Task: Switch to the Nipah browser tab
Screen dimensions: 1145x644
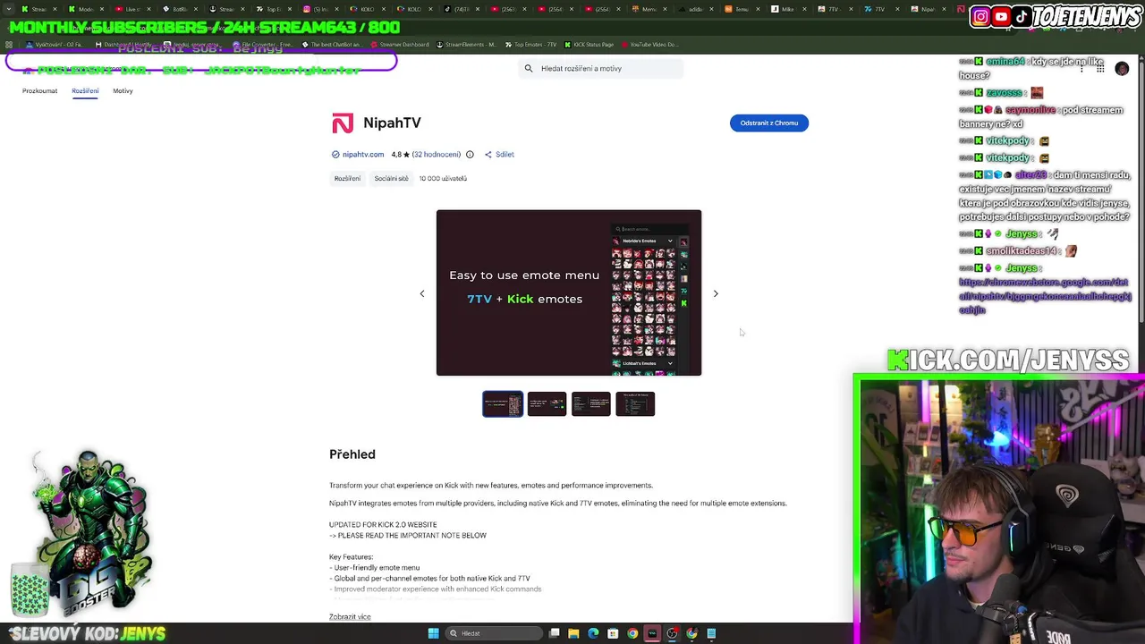Action: tap(929, 9)
